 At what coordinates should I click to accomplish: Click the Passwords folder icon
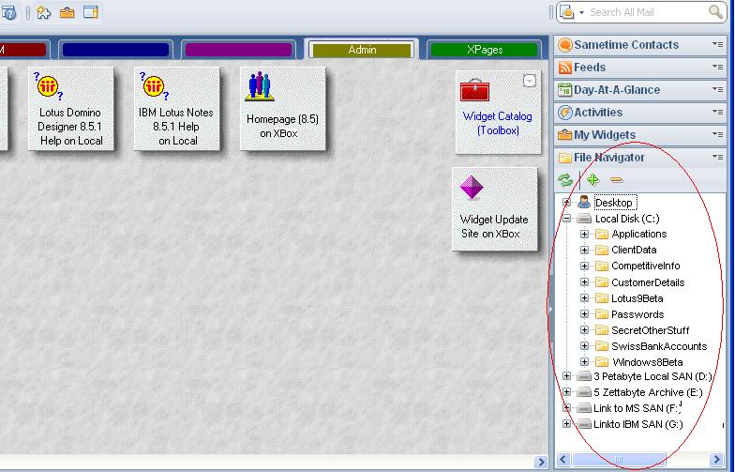coord(602,313)
